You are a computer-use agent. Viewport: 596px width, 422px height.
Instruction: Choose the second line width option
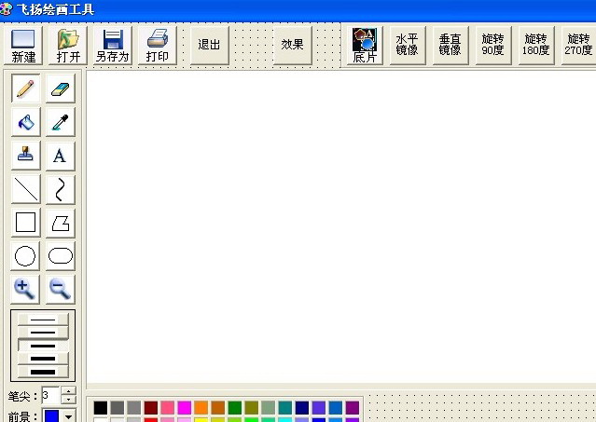point(43,333)
